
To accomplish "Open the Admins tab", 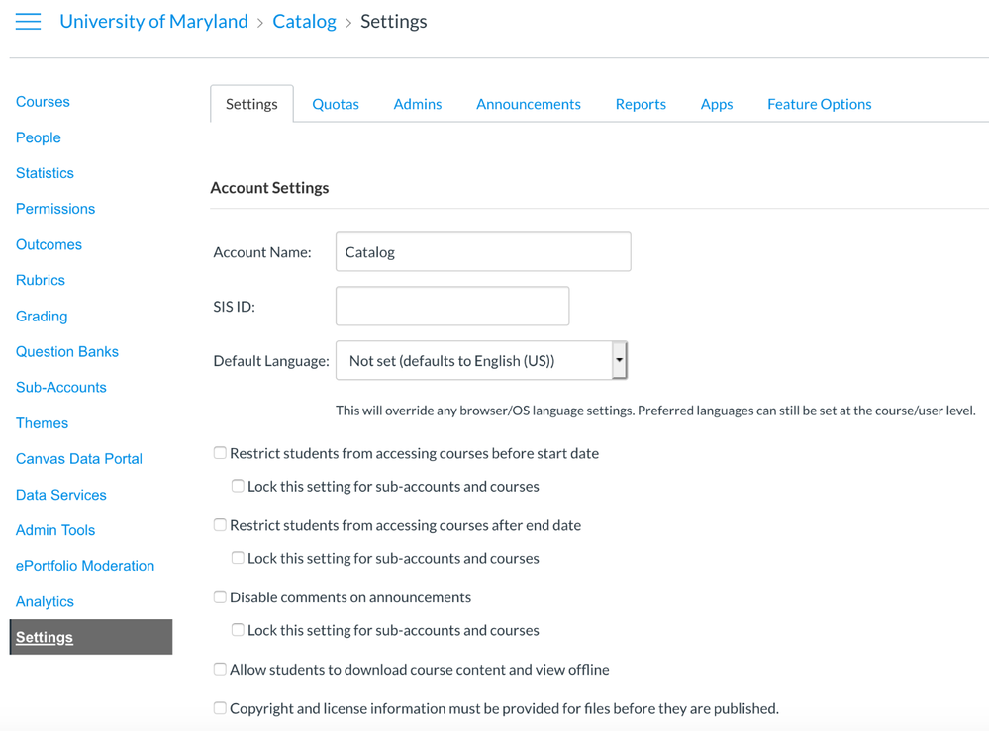I will 417,104.
